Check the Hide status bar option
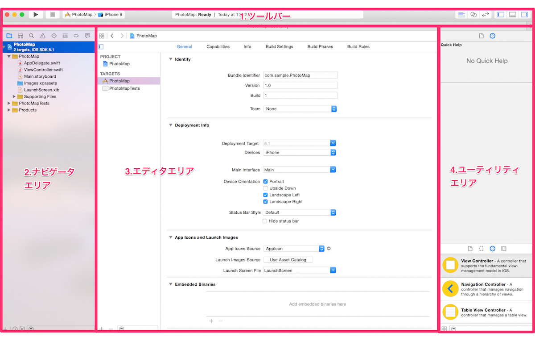Viewport: 535px width, 341px height. coord(264,221)
